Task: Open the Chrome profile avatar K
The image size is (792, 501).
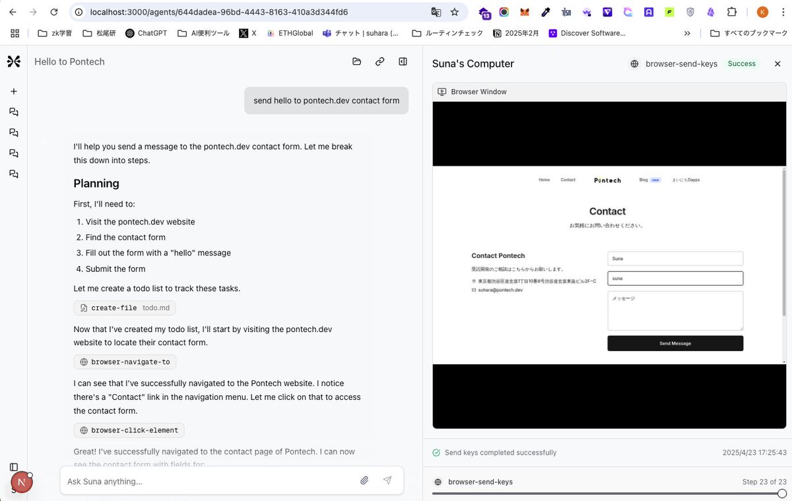Action: 762,12
